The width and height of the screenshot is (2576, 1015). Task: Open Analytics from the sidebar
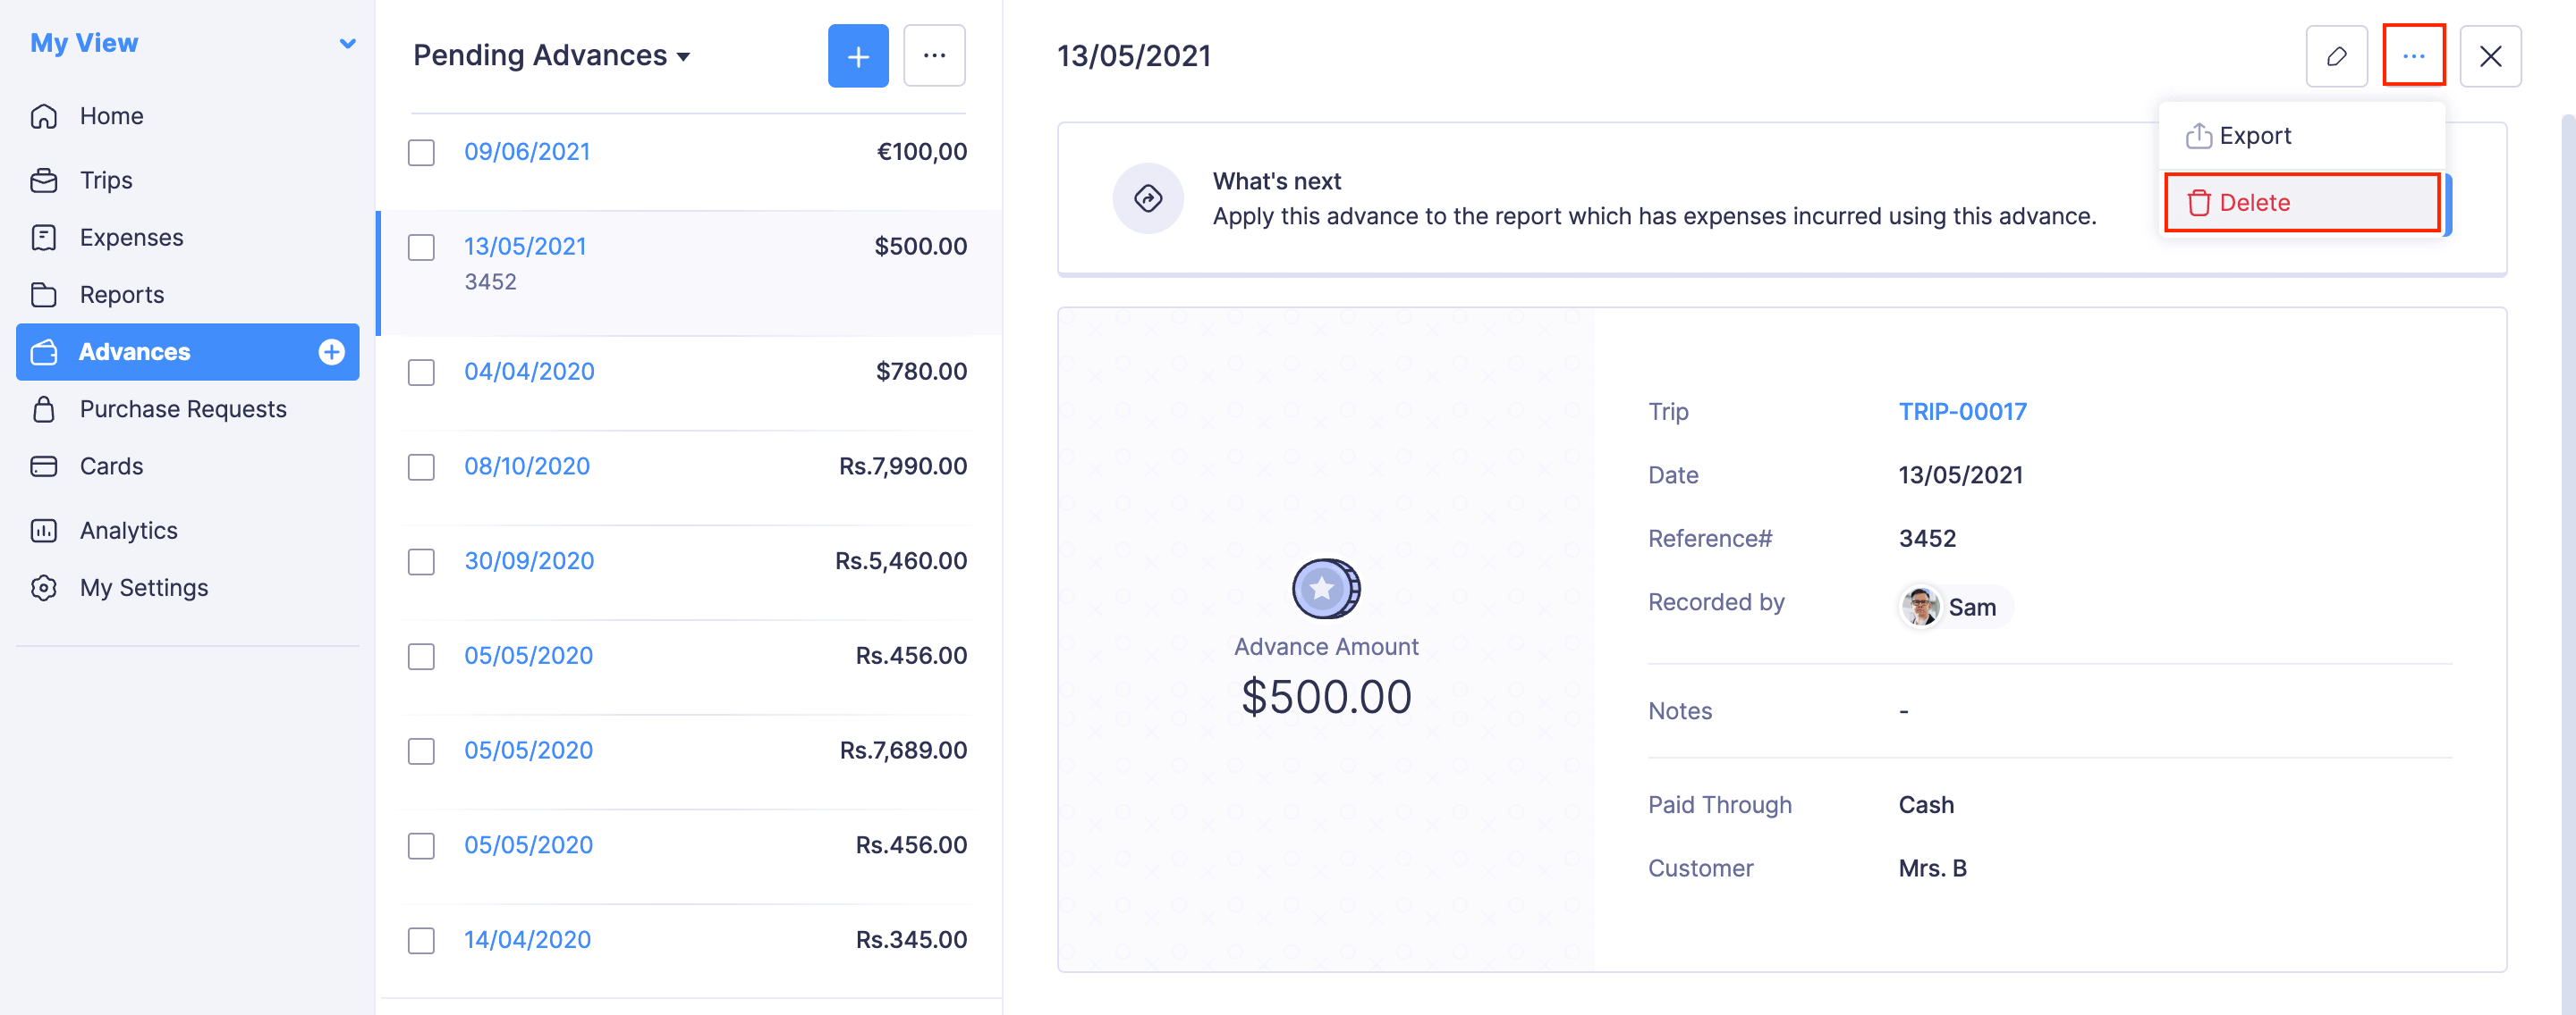coord(128,531)
